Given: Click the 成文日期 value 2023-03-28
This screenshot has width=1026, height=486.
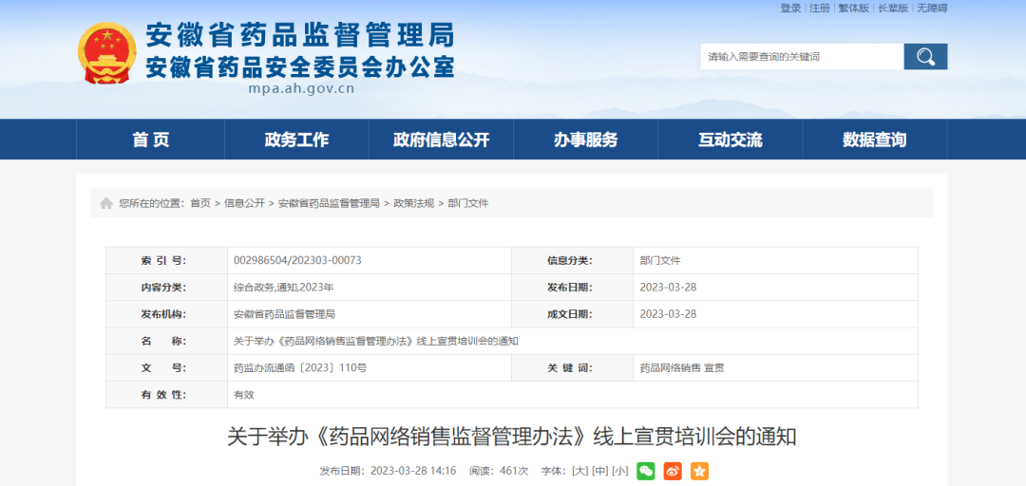Looking at the screenshot, I should click(668, 314).
